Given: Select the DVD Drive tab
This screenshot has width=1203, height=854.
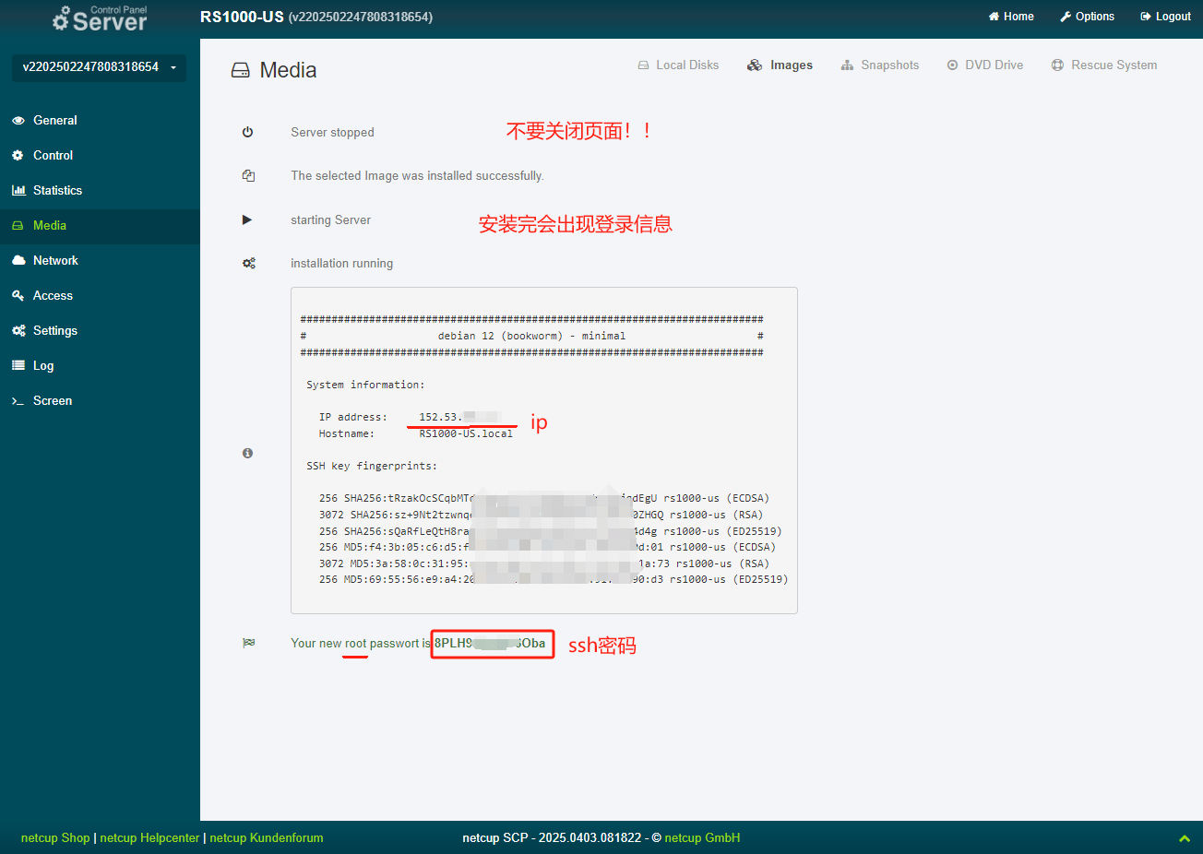Looking at the screenshot, I should pyautogui.click(x=985, y=65).
